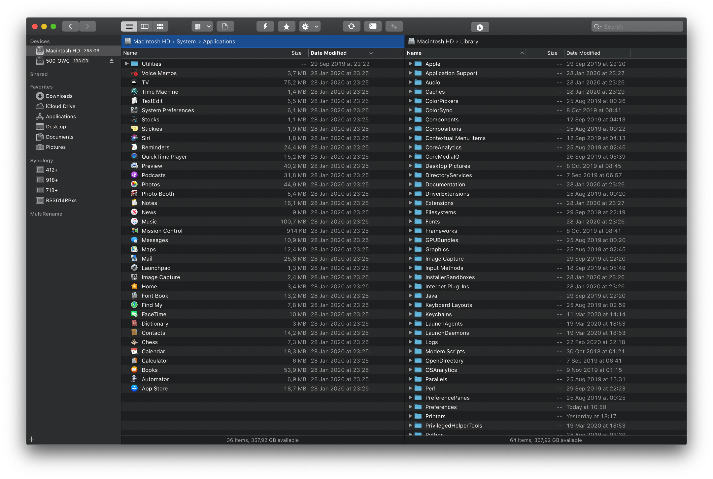This screenshot has width=713, height=479.
Task: Click Library in right pane breadcrumb
Action: coord(469,42)
